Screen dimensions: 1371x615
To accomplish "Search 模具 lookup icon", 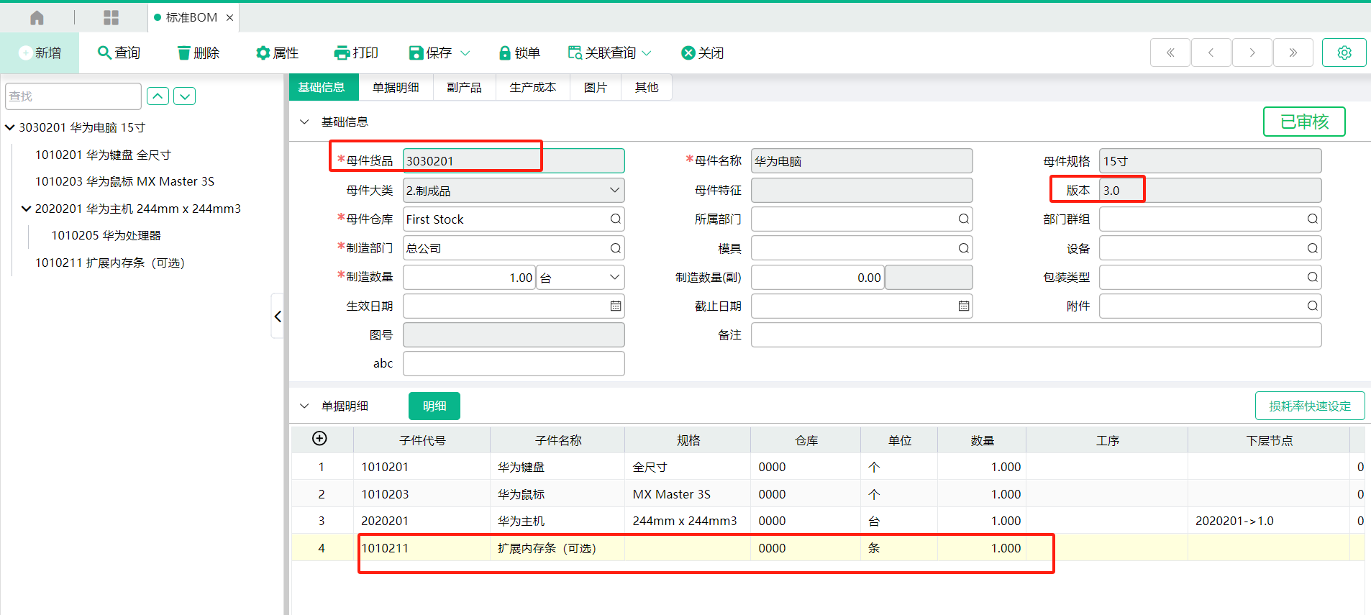I will tap(964, 247).
